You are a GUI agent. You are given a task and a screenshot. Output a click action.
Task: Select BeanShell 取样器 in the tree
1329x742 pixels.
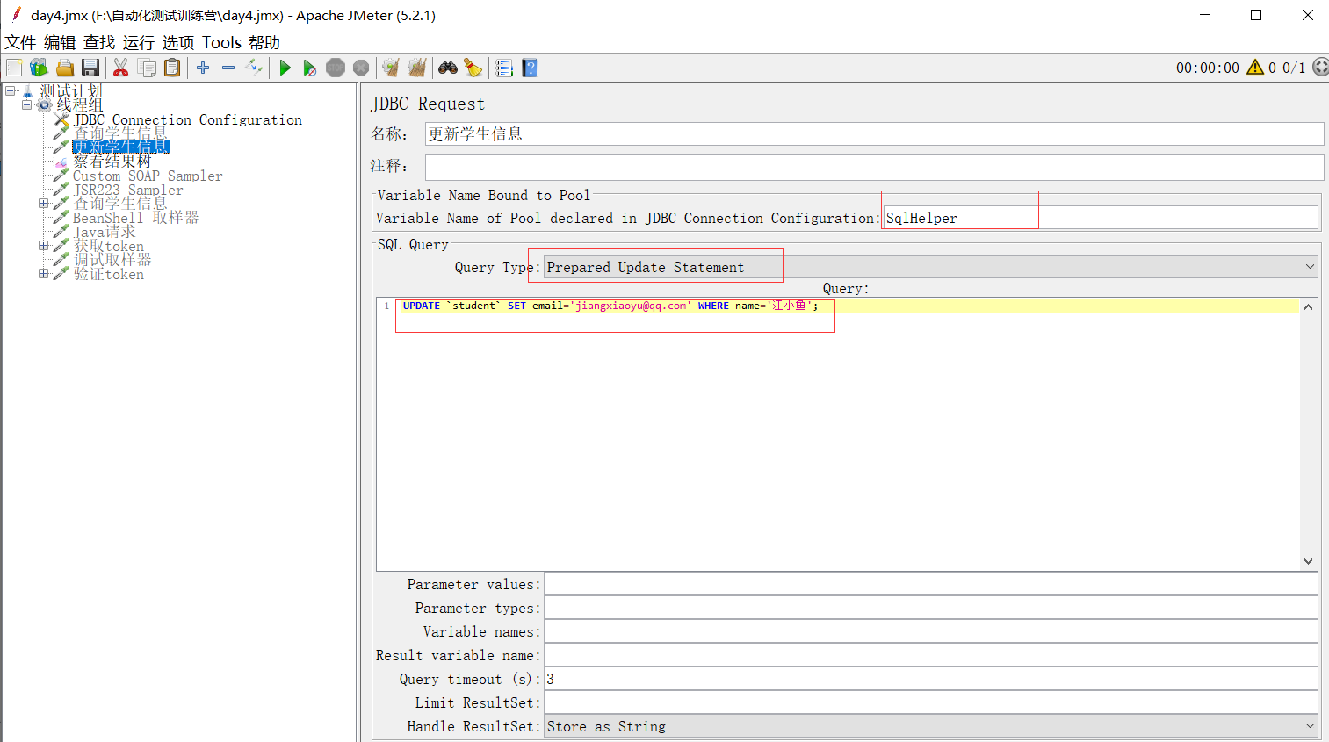click(136, 218)
